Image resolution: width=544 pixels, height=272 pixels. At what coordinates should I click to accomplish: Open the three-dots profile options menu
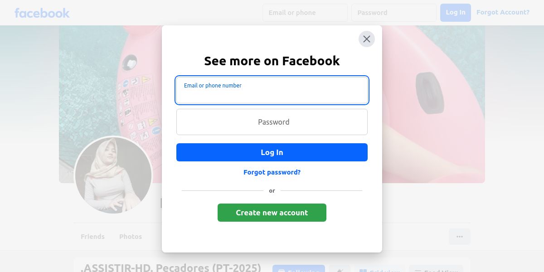click(x=460, y=237)
